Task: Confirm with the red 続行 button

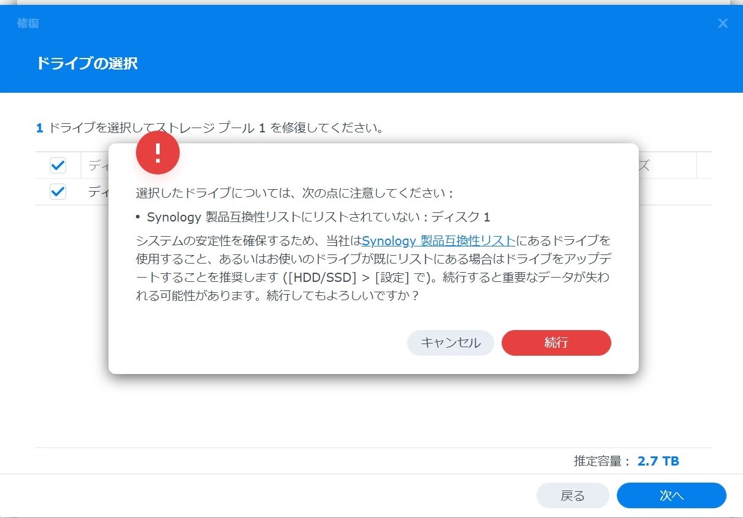Action: pyautogui.click(x=556, y=343)
